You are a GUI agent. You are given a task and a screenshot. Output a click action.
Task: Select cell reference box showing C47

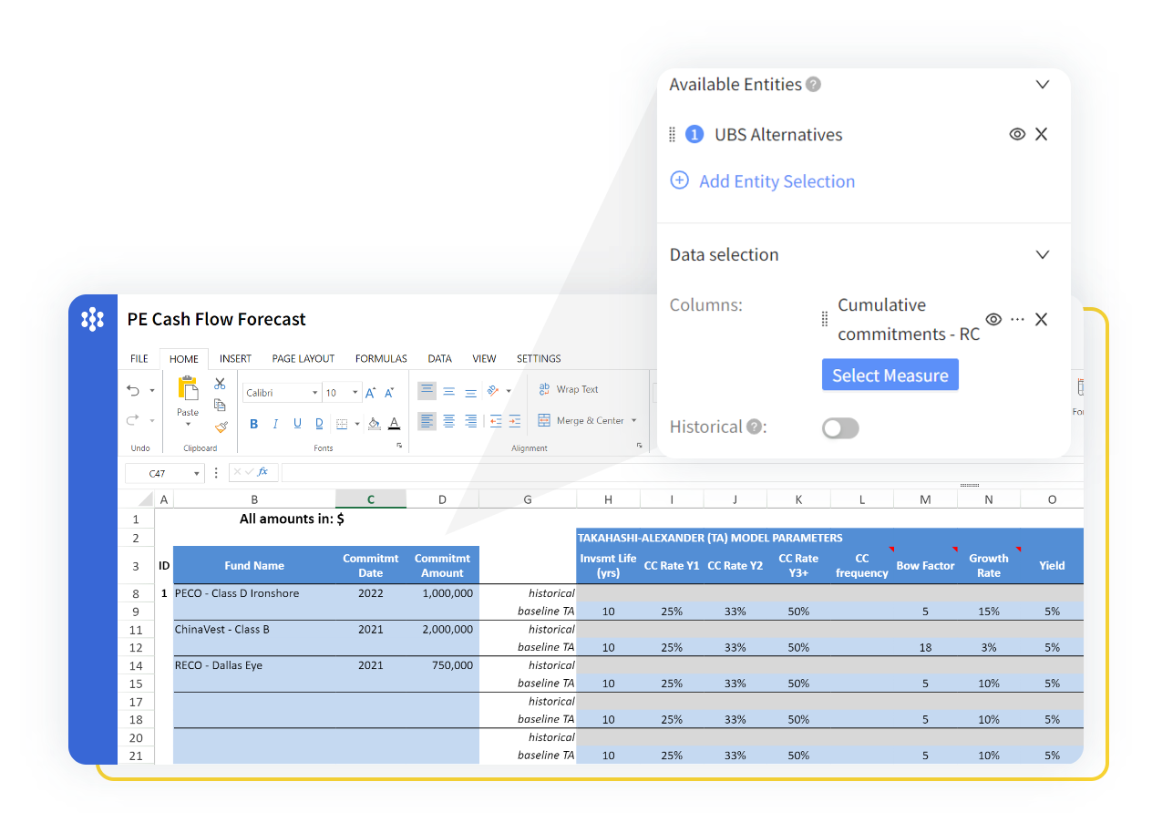coord(159,472)
